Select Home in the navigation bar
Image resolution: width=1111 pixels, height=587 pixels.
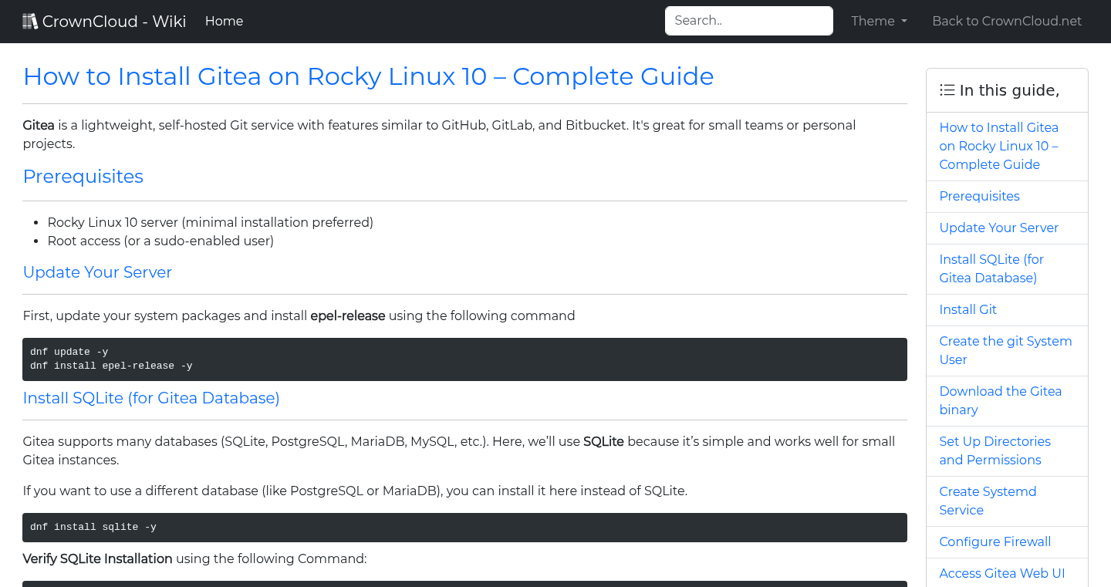tap(224, 21)
